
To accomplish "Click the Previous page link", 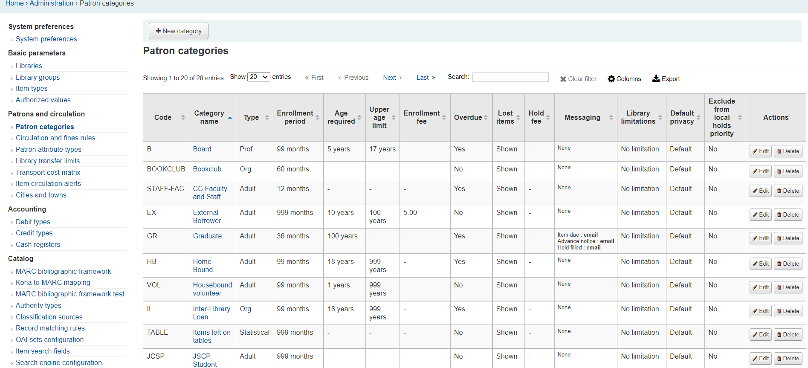I will tap(353, 78).
